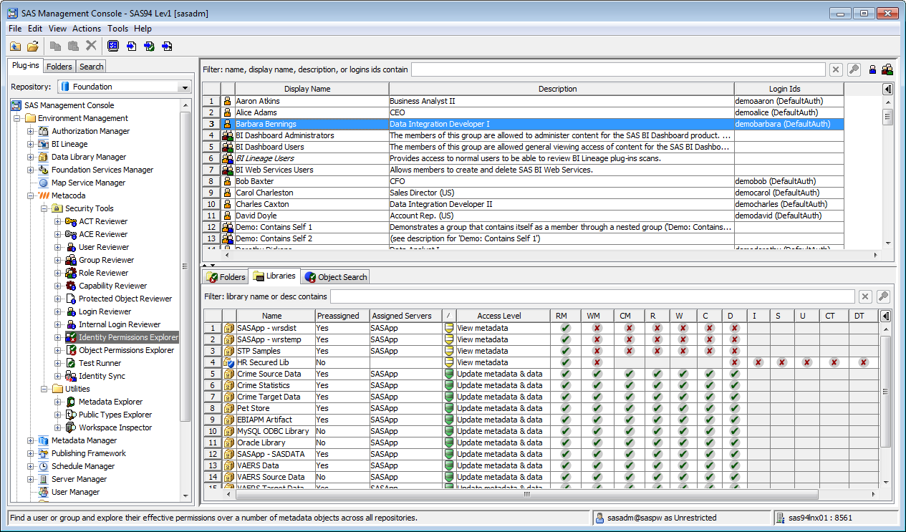
Task: Clear the identity filter with X button
Action: [x=836, y=69]
